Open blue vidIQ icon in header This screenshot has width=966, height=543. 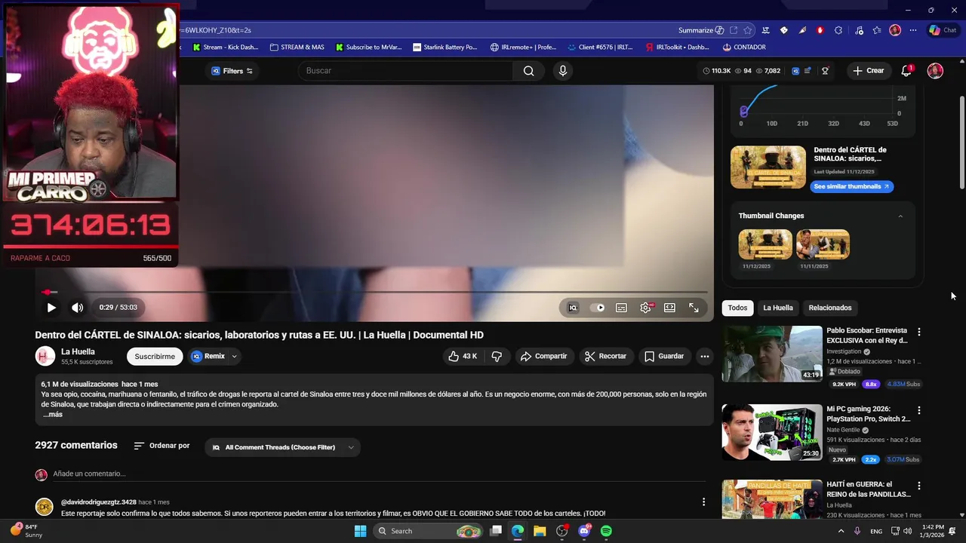pyautogui.click(x=795, y=71)
